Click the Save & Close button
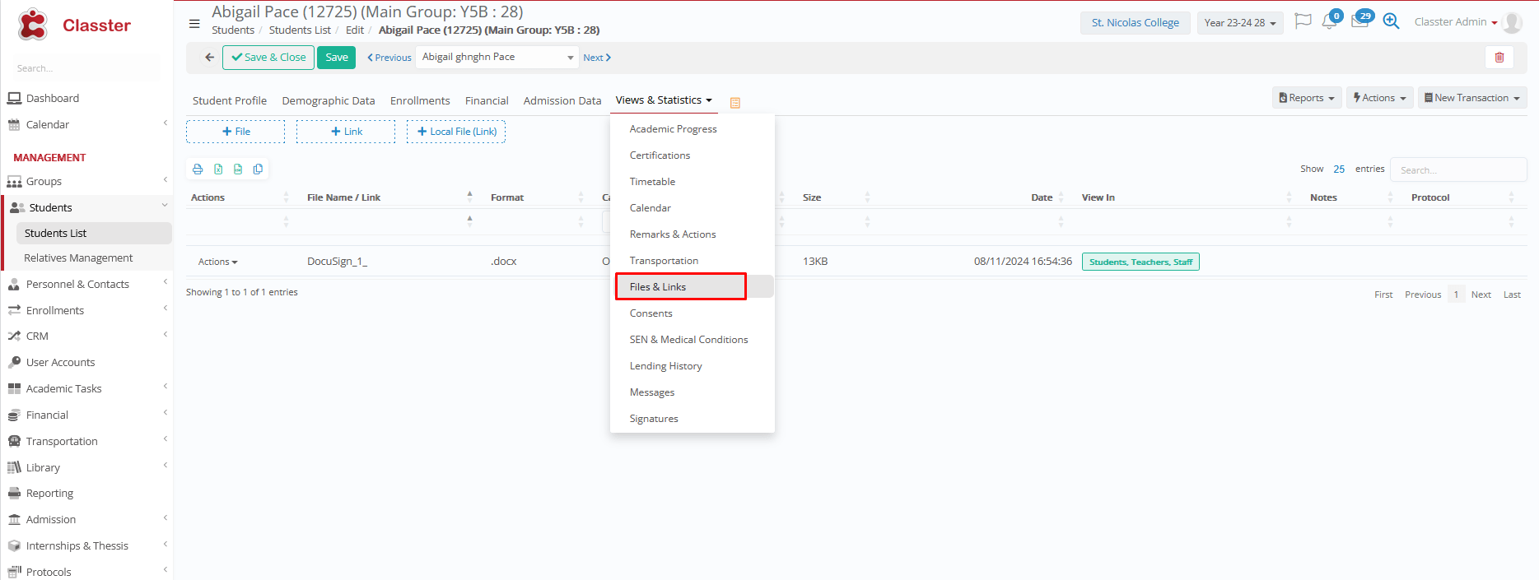The image size is (1539, 580). click(268, 58)
